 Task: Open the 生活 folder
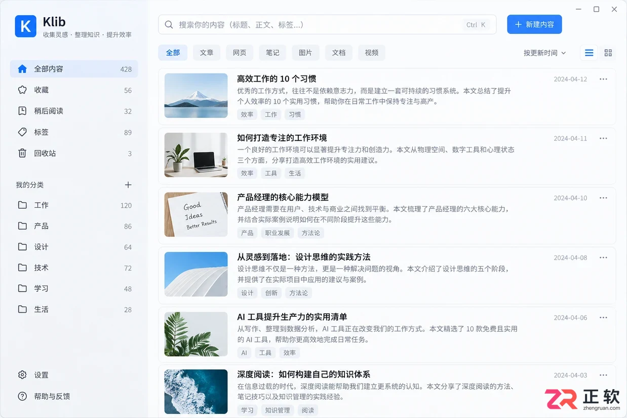(x=74, y=309)
